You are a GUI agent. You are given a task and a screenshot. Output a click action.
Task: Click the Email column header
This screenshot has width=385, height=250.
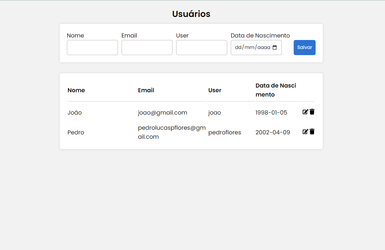pos(146,90)
